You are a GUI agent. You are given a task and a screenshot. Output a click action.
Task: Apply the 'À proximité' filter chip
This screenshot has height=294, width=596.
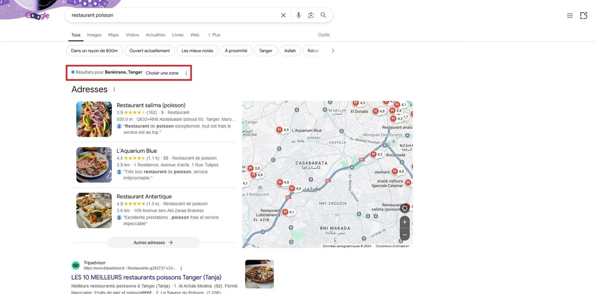236,51
